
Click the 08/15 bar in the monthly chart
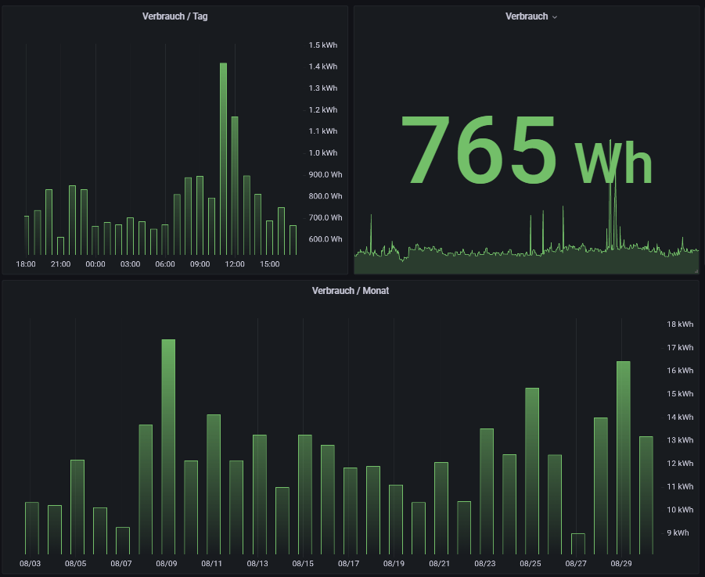[304, 494]
